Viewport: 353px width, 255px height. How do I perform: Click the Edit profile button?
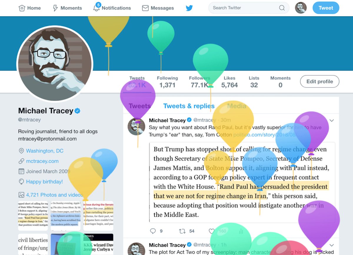point(319,82)
